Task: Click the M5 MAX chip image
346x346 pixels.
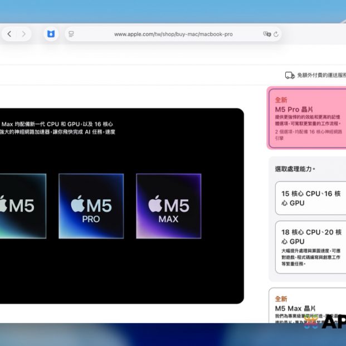Action: (x=168, y=206)
